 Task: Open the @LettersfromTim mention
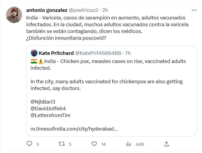50,115
